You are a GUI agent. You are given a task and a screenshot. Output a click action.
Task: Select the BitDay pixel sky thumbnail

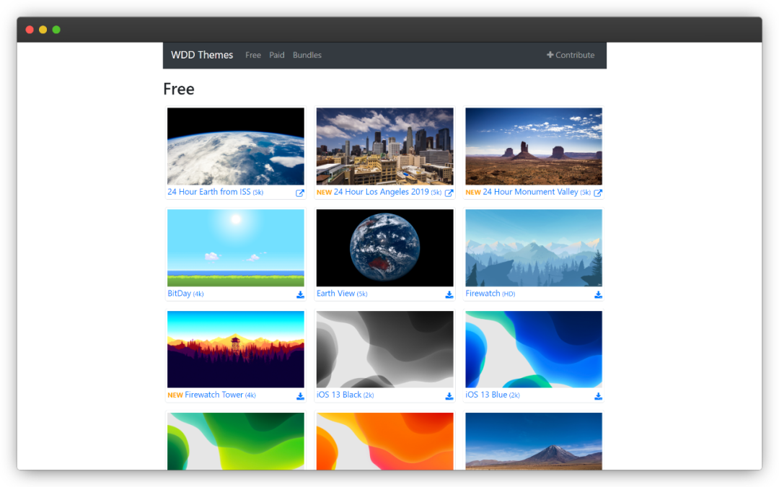click(235, 247)
